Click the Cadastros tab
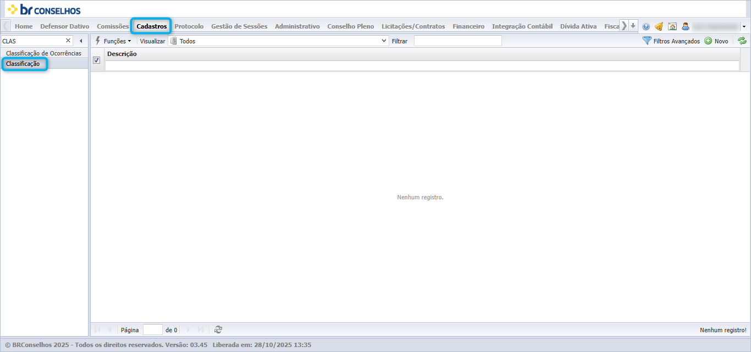This screenshot has width=751, height=352. tap(152, 26)
